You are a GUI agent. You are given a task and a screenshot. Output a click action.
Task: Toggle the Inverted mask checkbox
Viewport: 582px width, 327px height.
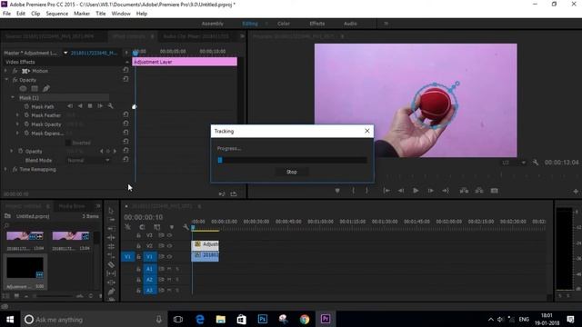[x=68, y=143]
